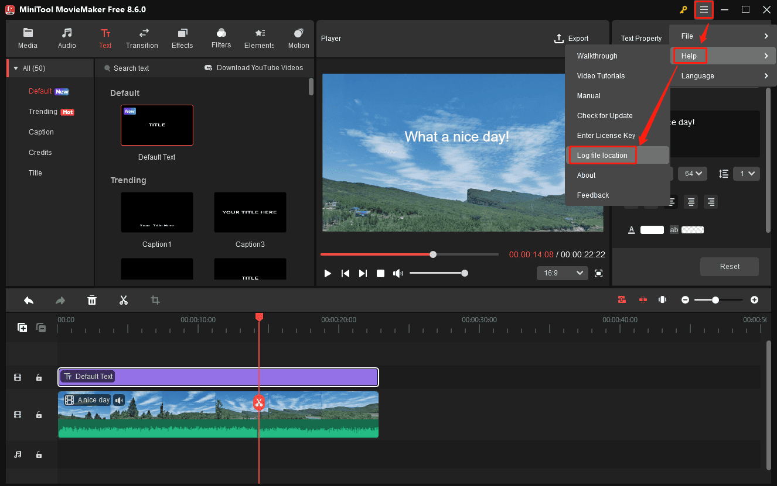Screen dimensions: 777x486
Task: Toggle text highlight with the ab button
Action: (x=674, y=229)
